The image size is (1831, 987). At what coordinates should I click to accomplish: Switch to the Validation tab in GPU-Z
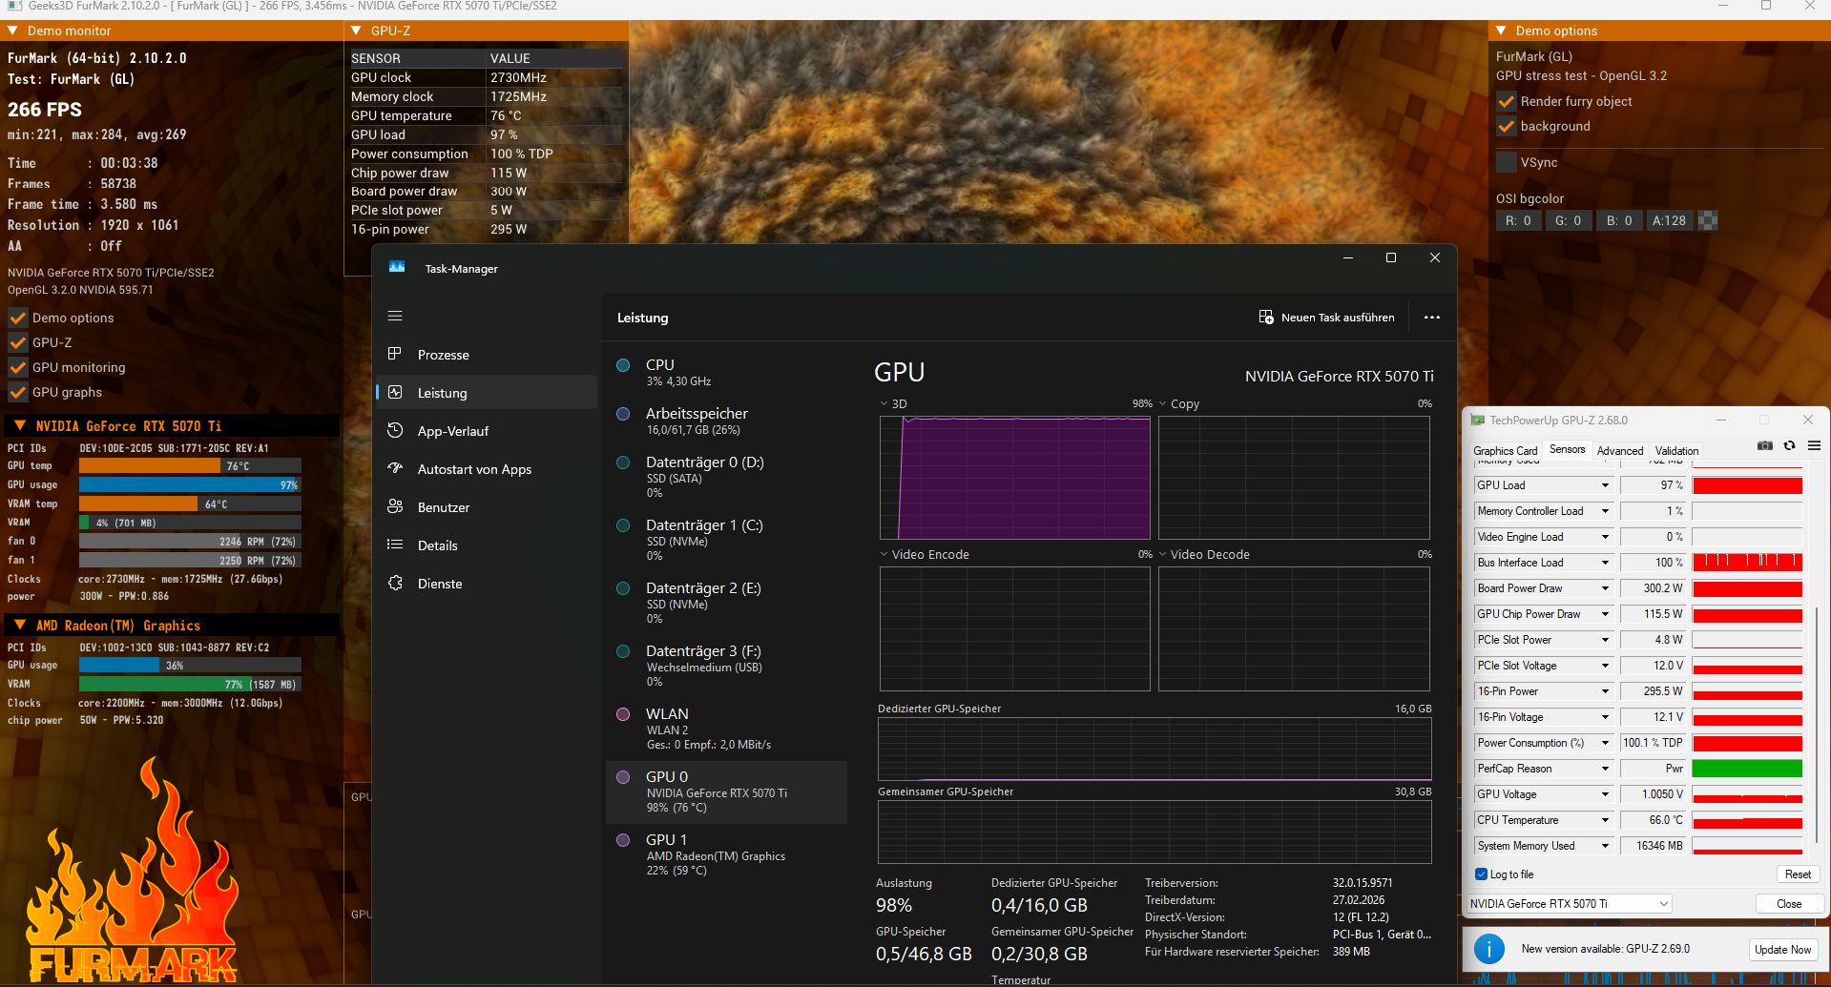pos(1676,450)
